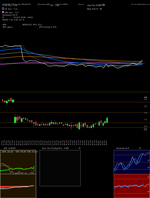This screenshot has width=150, height=198.
Task: Click the 'Day Vol: 0 M' label
Action: [x=94, y=9]
